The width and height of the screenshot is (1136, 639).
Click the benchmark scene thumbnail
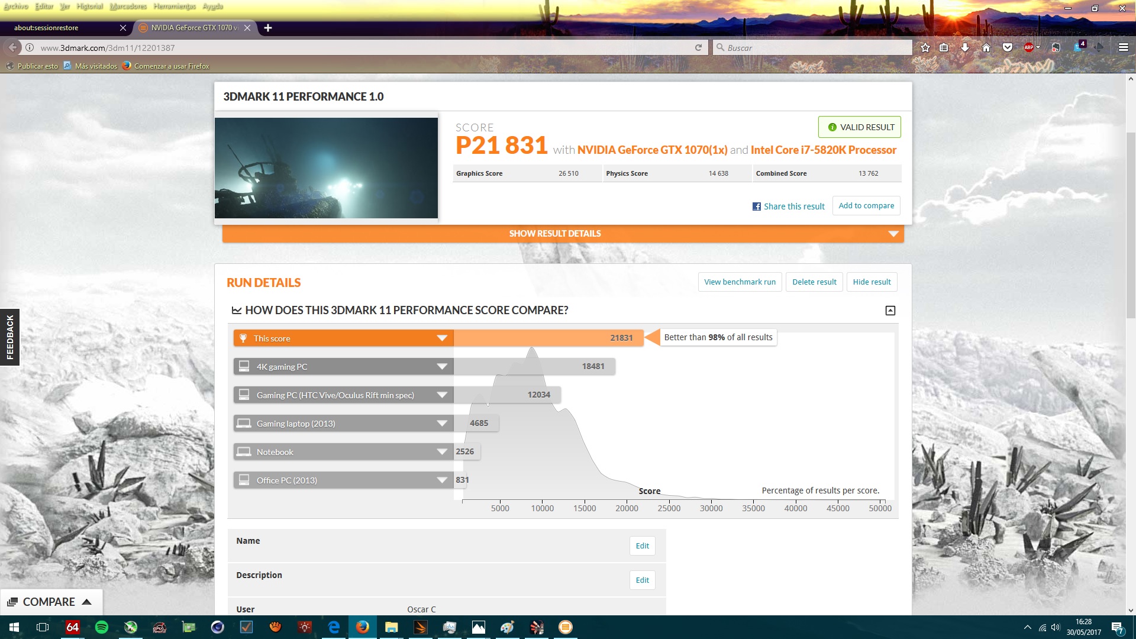click(x=326, y=168)
